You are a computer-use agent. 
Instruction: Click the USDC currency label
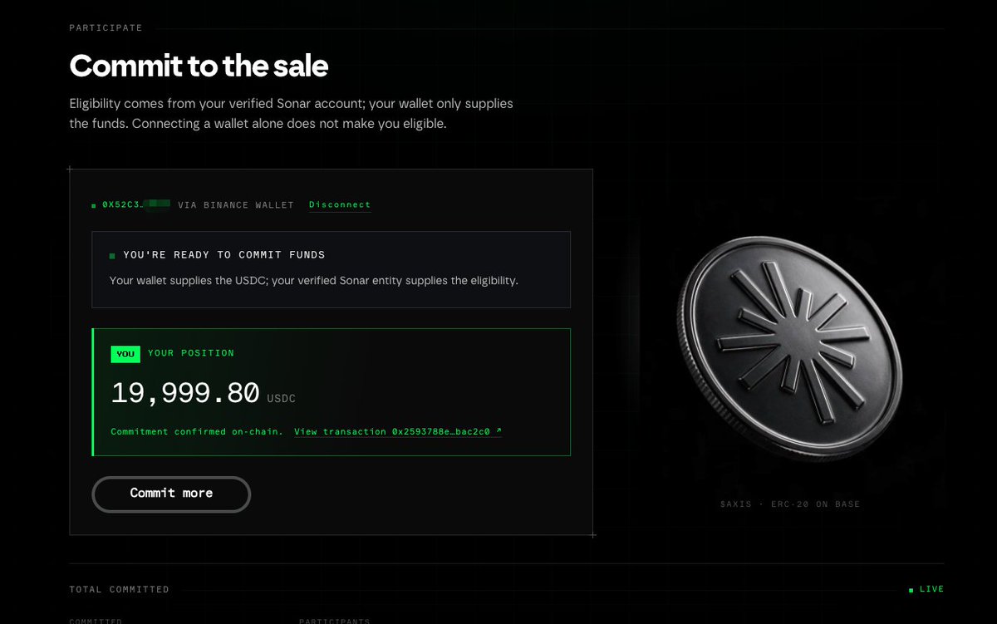[282, 399]
